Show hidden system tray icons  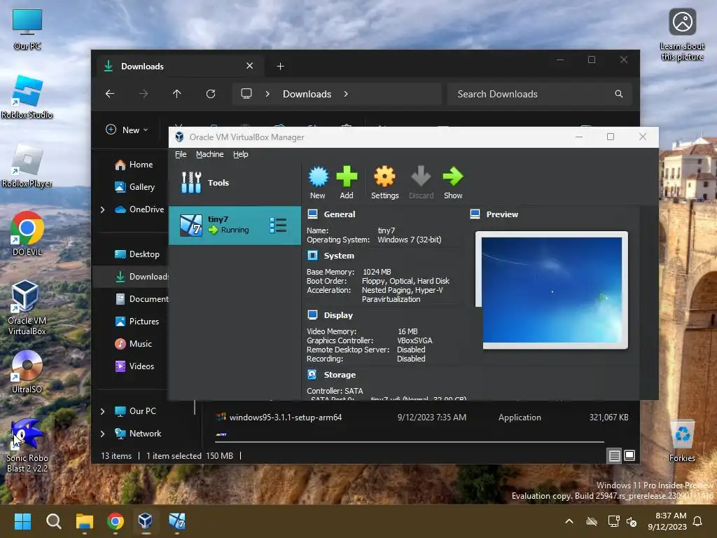tap(569, 521)
